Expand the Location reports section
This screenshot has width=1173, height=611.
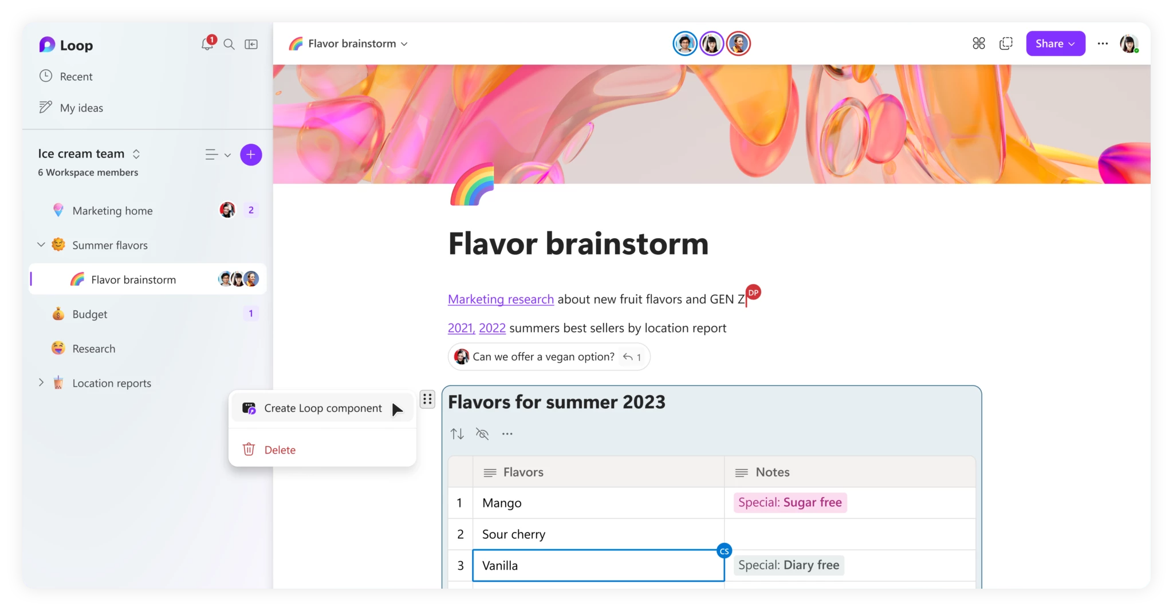(x=41, y=383)
